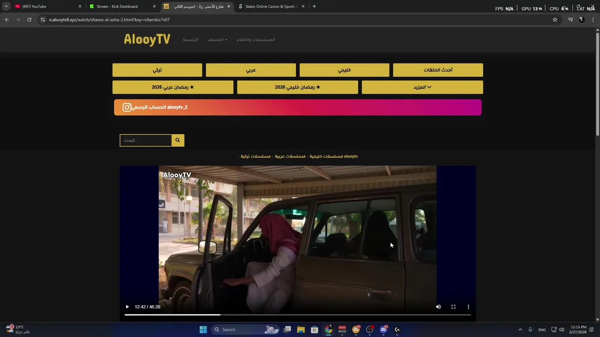Close the Kick Dashboard tab
This screenshot has width=600, height=337.
tap(154, 7)
